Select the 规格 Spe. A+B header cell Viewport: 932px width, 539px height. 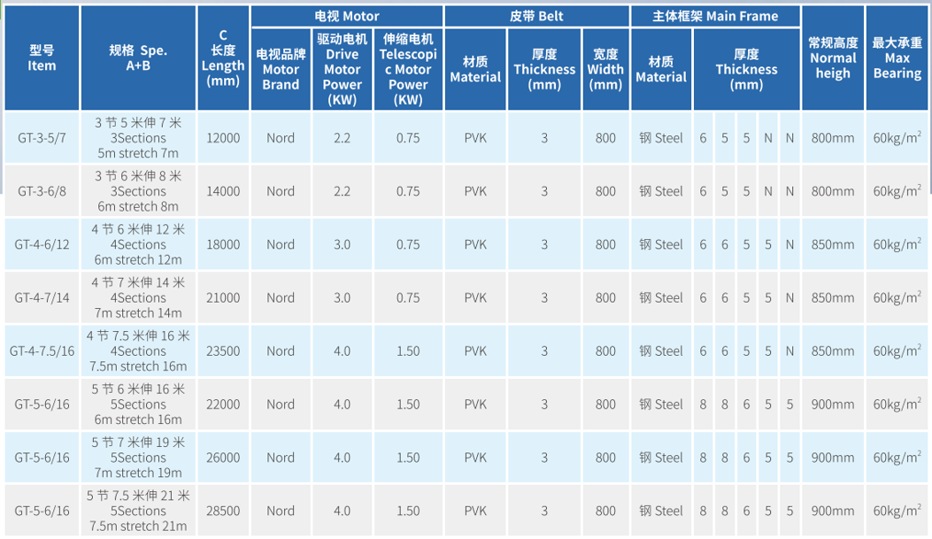138,58
